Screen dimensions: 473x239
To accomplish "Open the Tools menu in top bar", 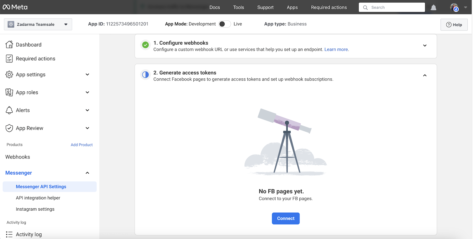I will (x=238, y=7).
